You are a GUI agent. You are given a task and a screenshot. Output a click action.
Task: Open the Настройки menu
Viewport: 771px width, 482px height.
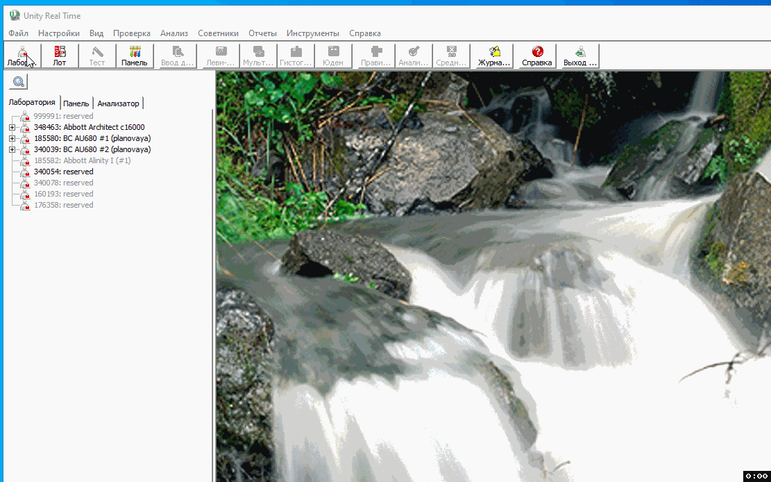(x=59, y=33)
